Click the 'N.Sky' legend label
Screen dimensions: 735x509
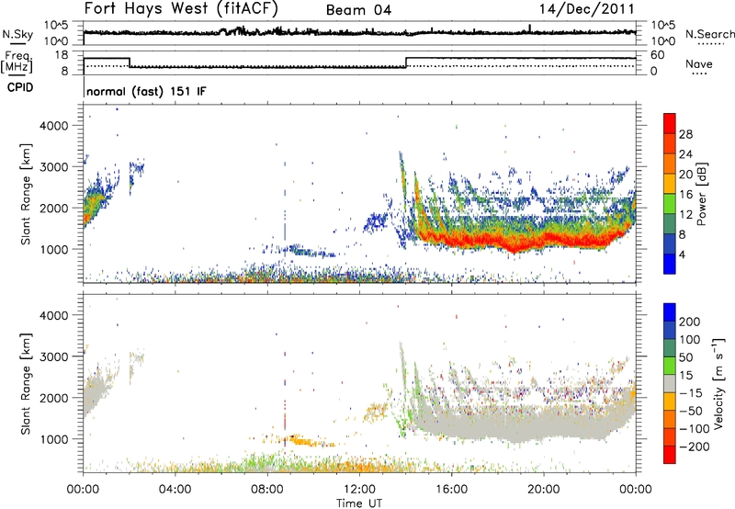[x=17, y=34]
